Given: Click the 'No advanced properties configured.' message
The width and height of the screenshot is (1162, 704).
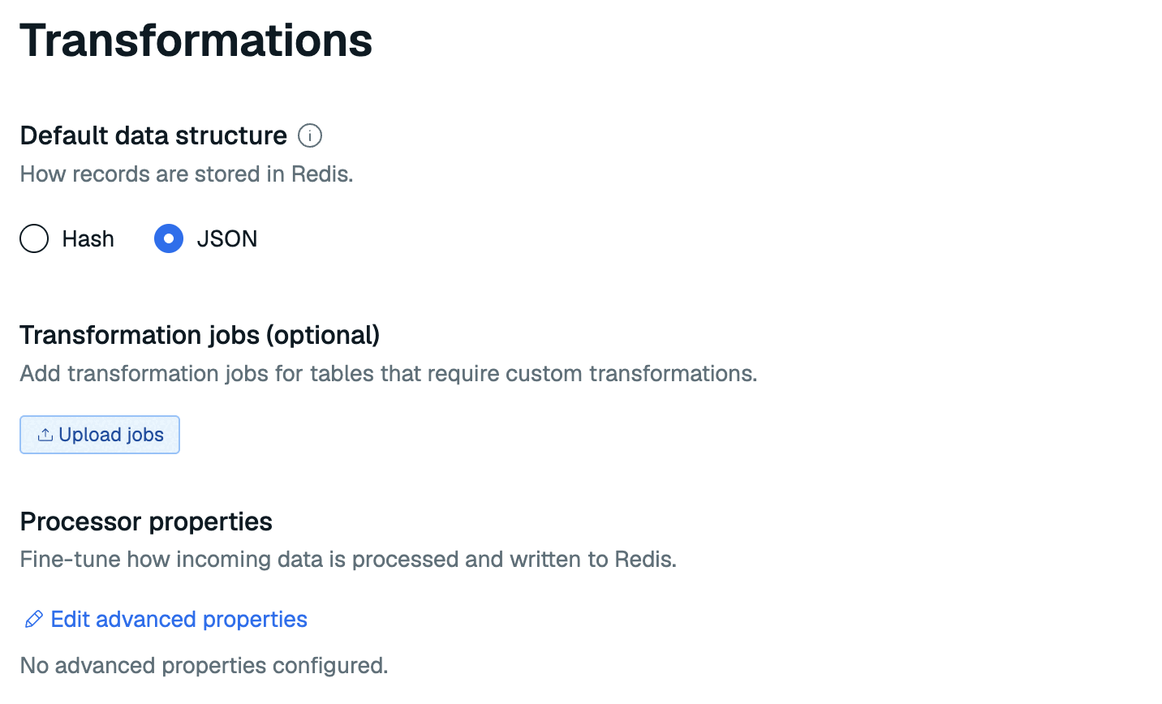Looking at the screenshot, I should [204, 666].
